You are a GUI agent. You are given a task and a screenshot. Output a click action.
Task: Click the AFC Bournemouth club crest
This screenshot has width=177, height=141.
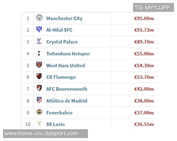[39, 88]
